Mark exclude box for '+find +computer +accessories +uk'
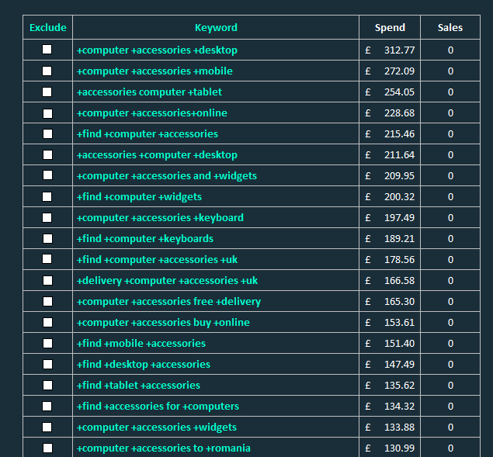The image size is (493, 457). (47, 259)
